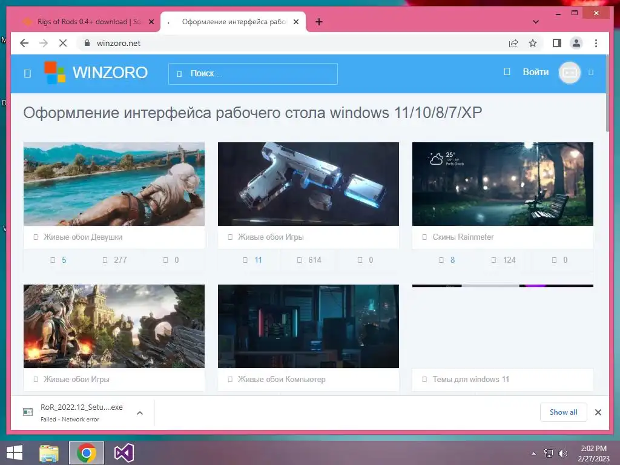Open the Witcher girl beach wallpaper thumbnail
The width and height of the screenshot is (620, 465).
coord(114,184)
